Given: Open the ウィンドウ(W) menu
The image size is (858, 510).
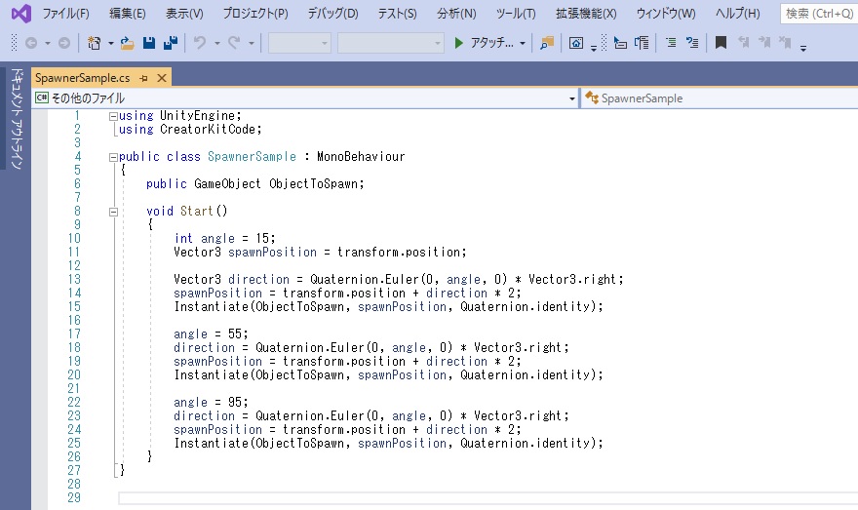Looking at the screenshot, I should (x=666, y=13).
